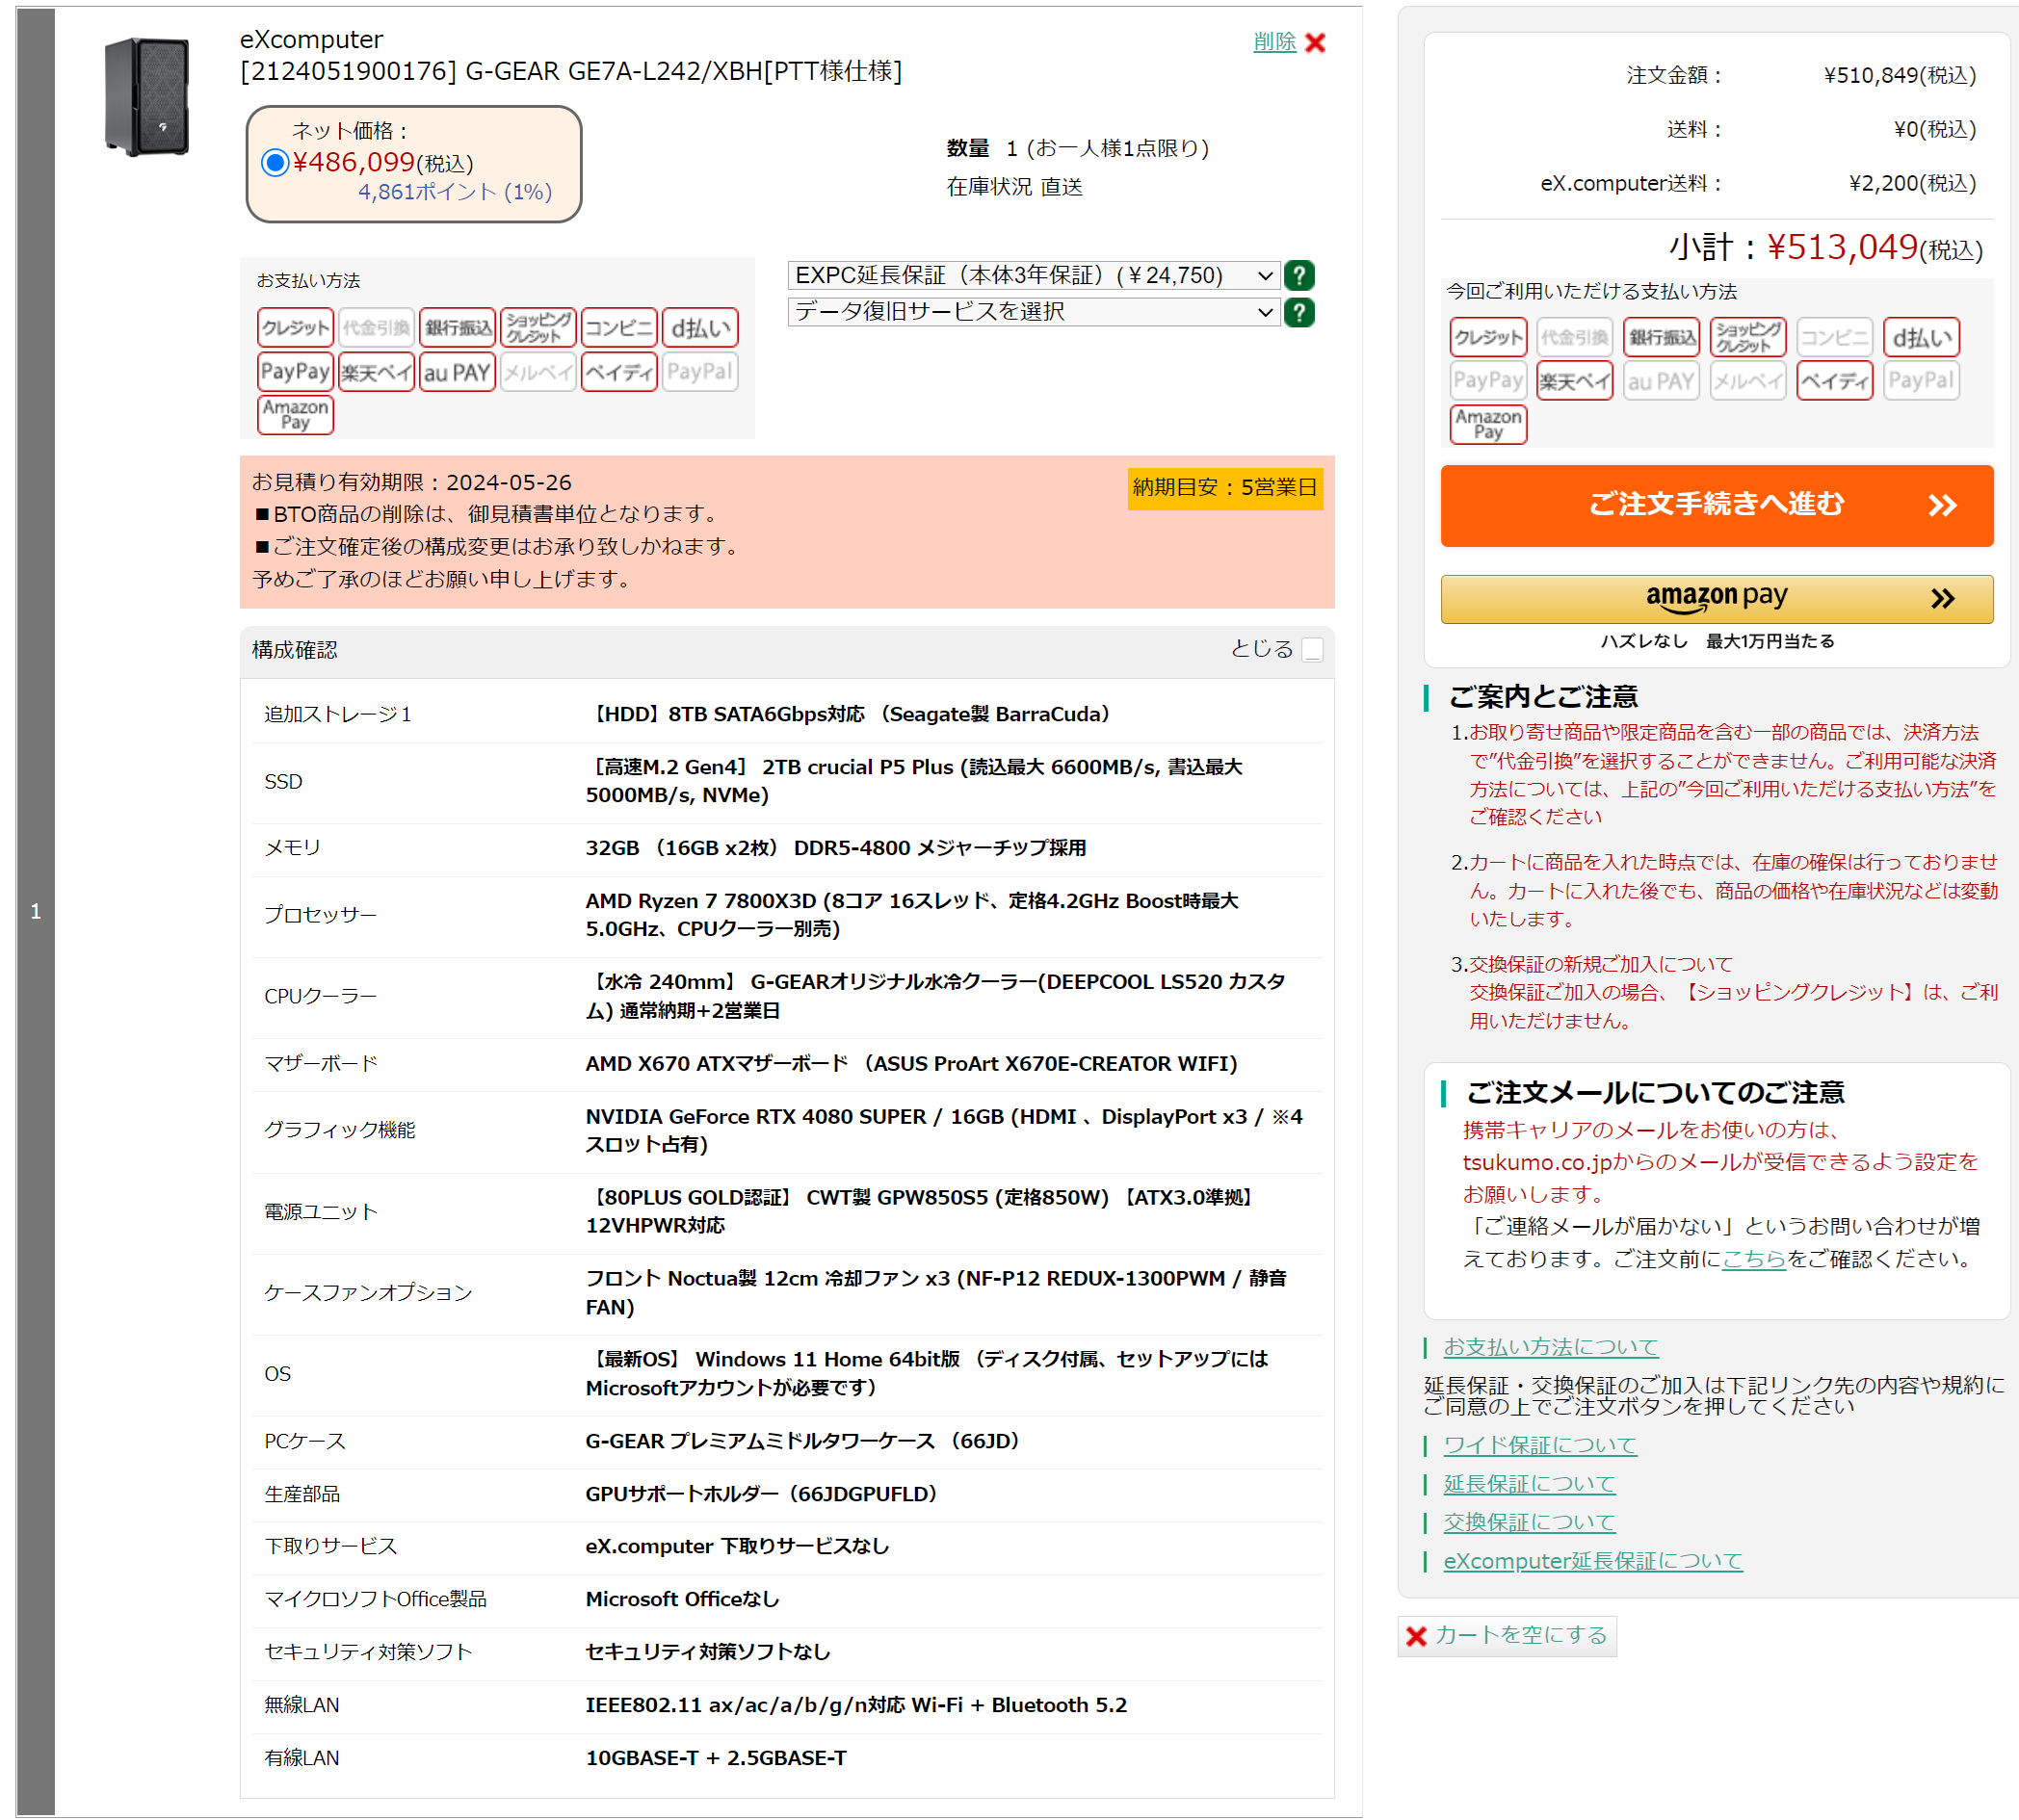The image size is (2019, 1820).
Task: Select the ネット価格 ¥486,099 radio button
Action: tap(275, 163)
